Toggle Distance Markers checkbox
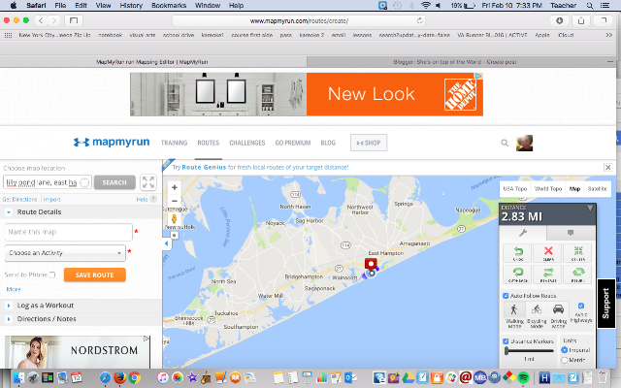The height and width of the screenshot is (388, 621). click(506, 341)
